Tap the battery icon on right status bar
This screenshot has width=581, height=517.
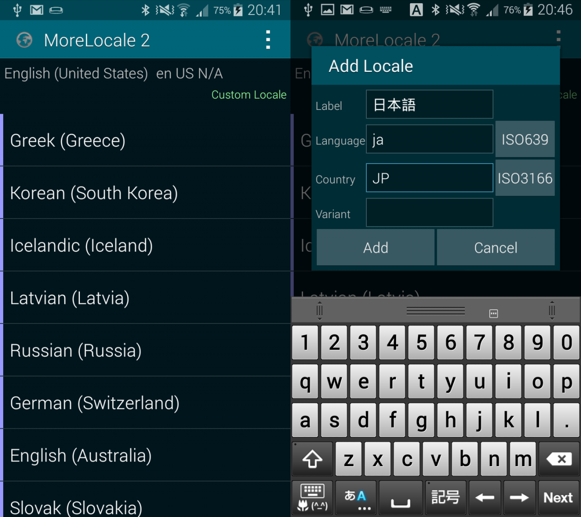click(527, 10)
